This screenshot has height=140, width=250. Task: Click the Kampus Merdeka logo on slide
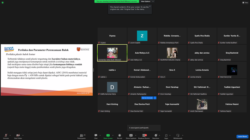(9, 49)
